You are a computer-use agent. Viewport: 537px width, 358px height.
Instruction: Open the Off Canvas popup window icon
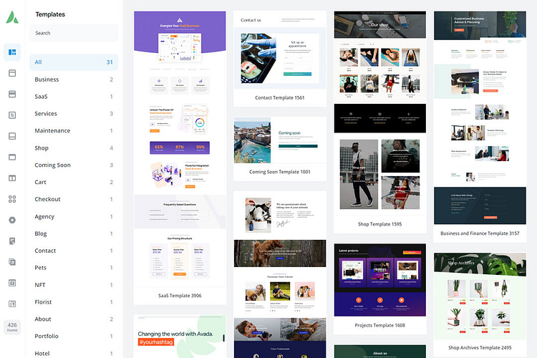click(x=12, y=283)
